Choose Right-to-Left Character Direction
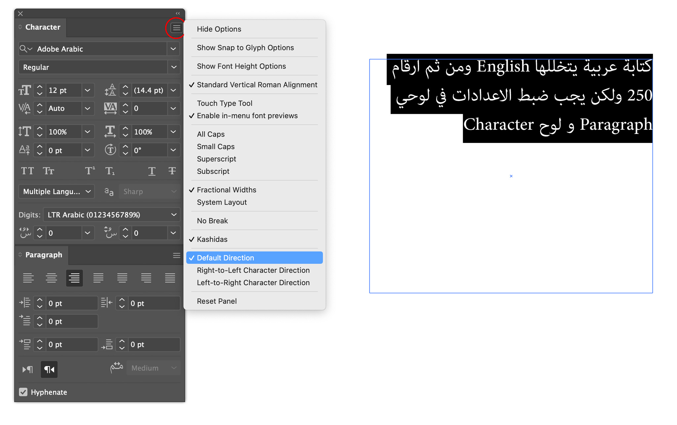The width and height of the screenshot is (677, 425). [253, 270]
